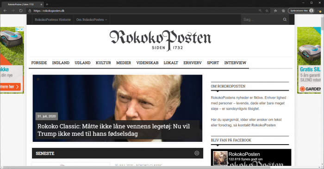324x169 pixels.
Task: Open the MEDIER section
Action: [x=124, y=63]
